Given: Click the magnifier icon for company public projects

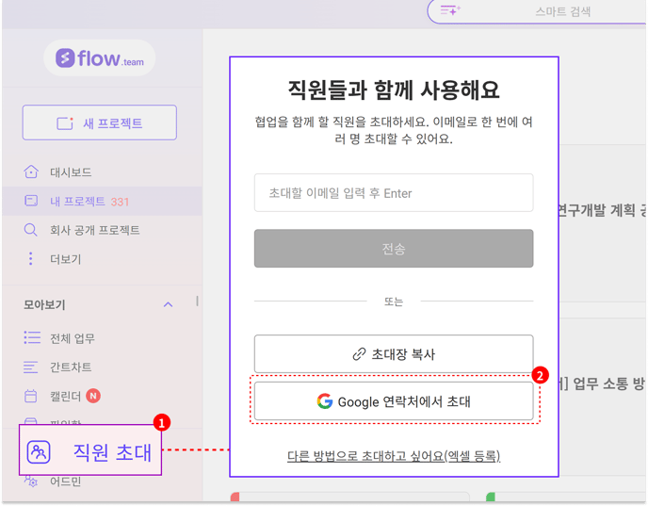Looking at the screenshot, I should (32, 230).
